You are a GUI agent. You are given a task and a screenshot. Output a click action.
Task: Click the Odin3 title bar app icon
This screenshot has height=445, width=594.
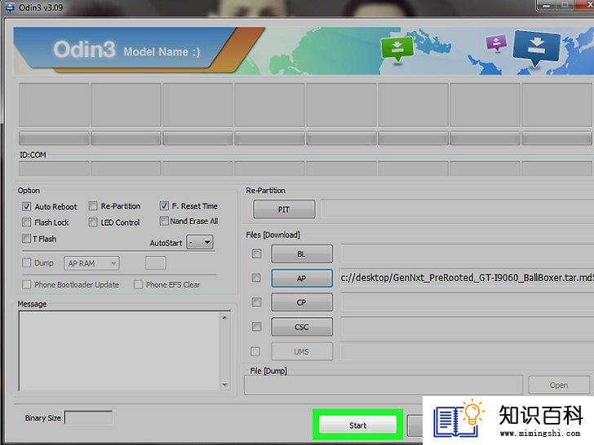coord(9,7)
